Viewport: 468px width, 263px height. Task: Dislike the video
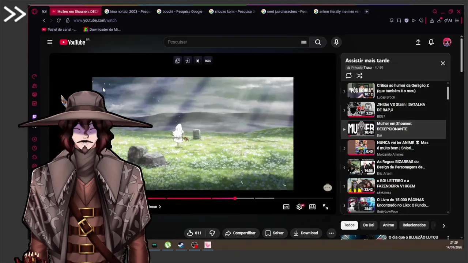212,233
